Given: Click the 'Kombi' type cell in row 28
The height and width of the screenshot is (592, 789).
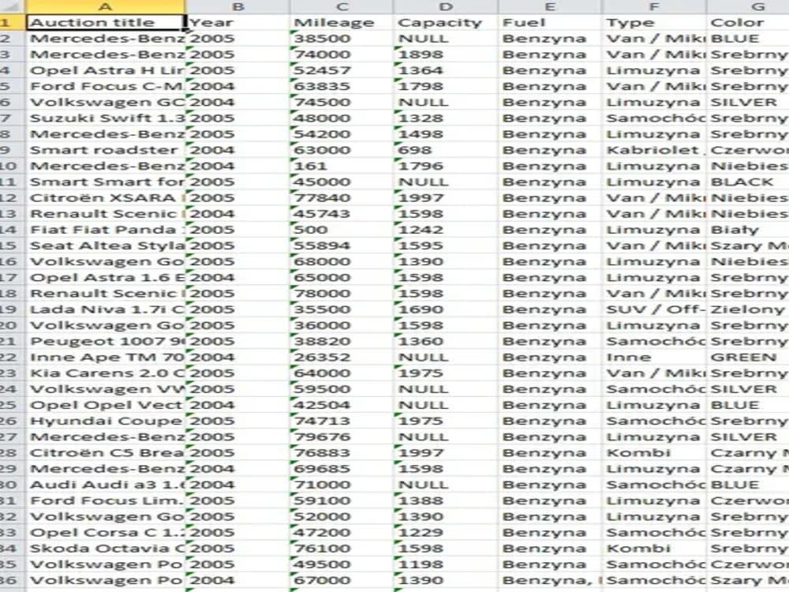Looking at the screenshot, I should pyautogui.click(x=653, y=453).
